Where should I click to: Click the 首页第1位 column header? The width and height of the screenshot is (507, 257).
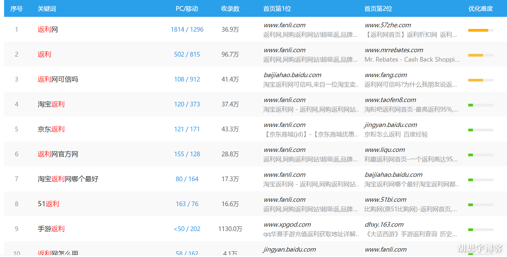(277, 9)
